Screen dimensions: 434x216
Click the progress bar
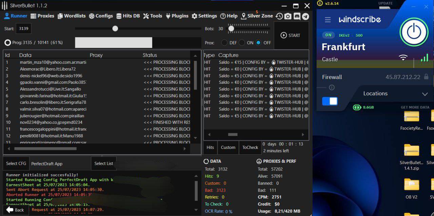point(138,42)
